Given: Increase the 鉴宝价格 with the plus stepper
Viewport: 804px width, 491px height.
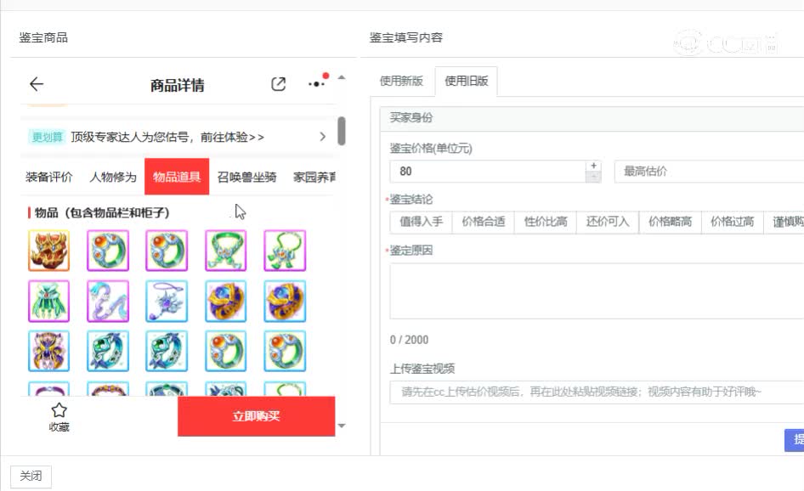Looking at the screenshot, I should 593,166.
